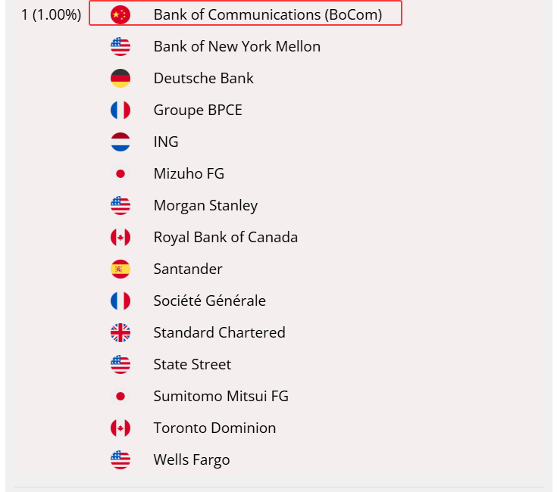The image size is (557, 492).
Task: Click the German flag beside Deutsche Bank
Action: coord(120,78)
